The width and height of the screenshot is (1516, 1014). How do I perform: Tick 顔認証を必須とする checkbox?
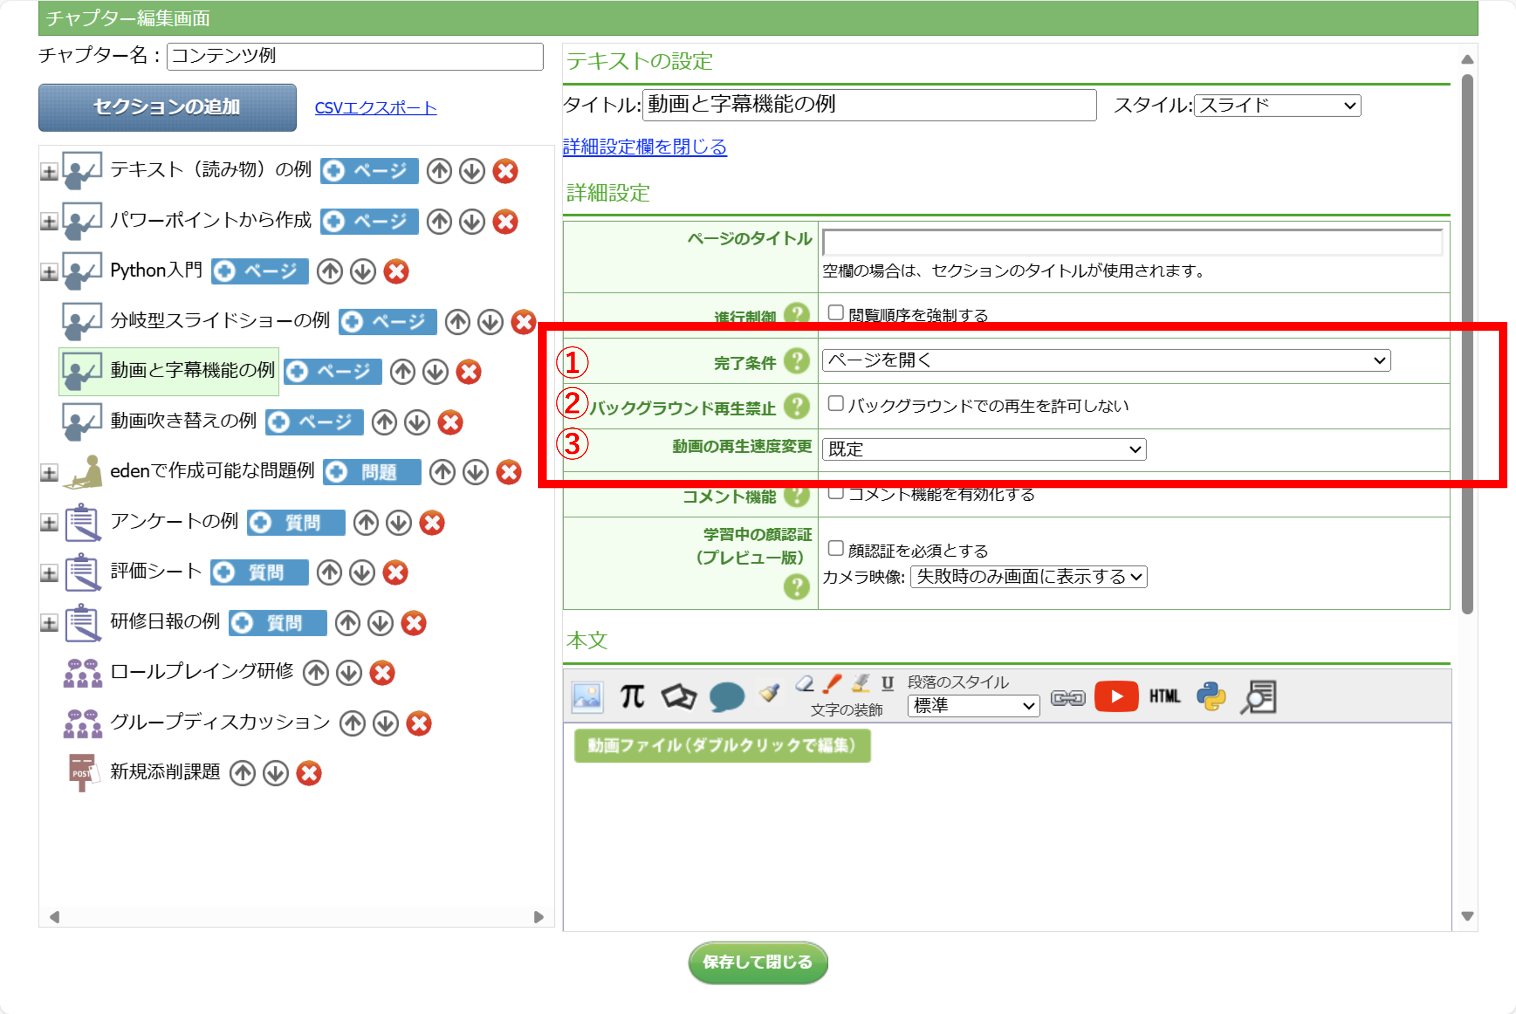[835, 549]
